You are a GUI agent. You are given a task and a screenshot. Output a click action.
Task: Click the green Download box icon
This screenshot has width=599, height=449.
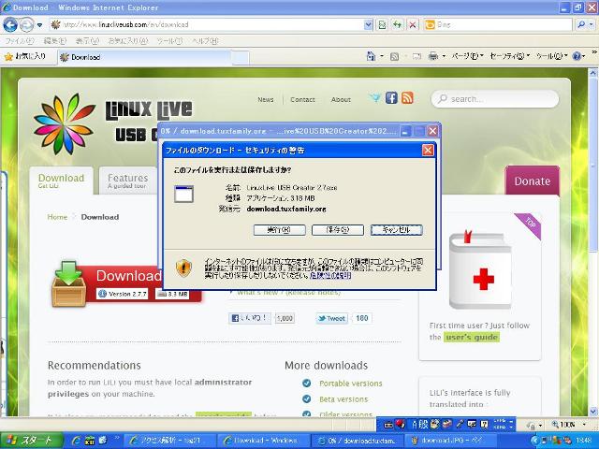pos(69,282)
